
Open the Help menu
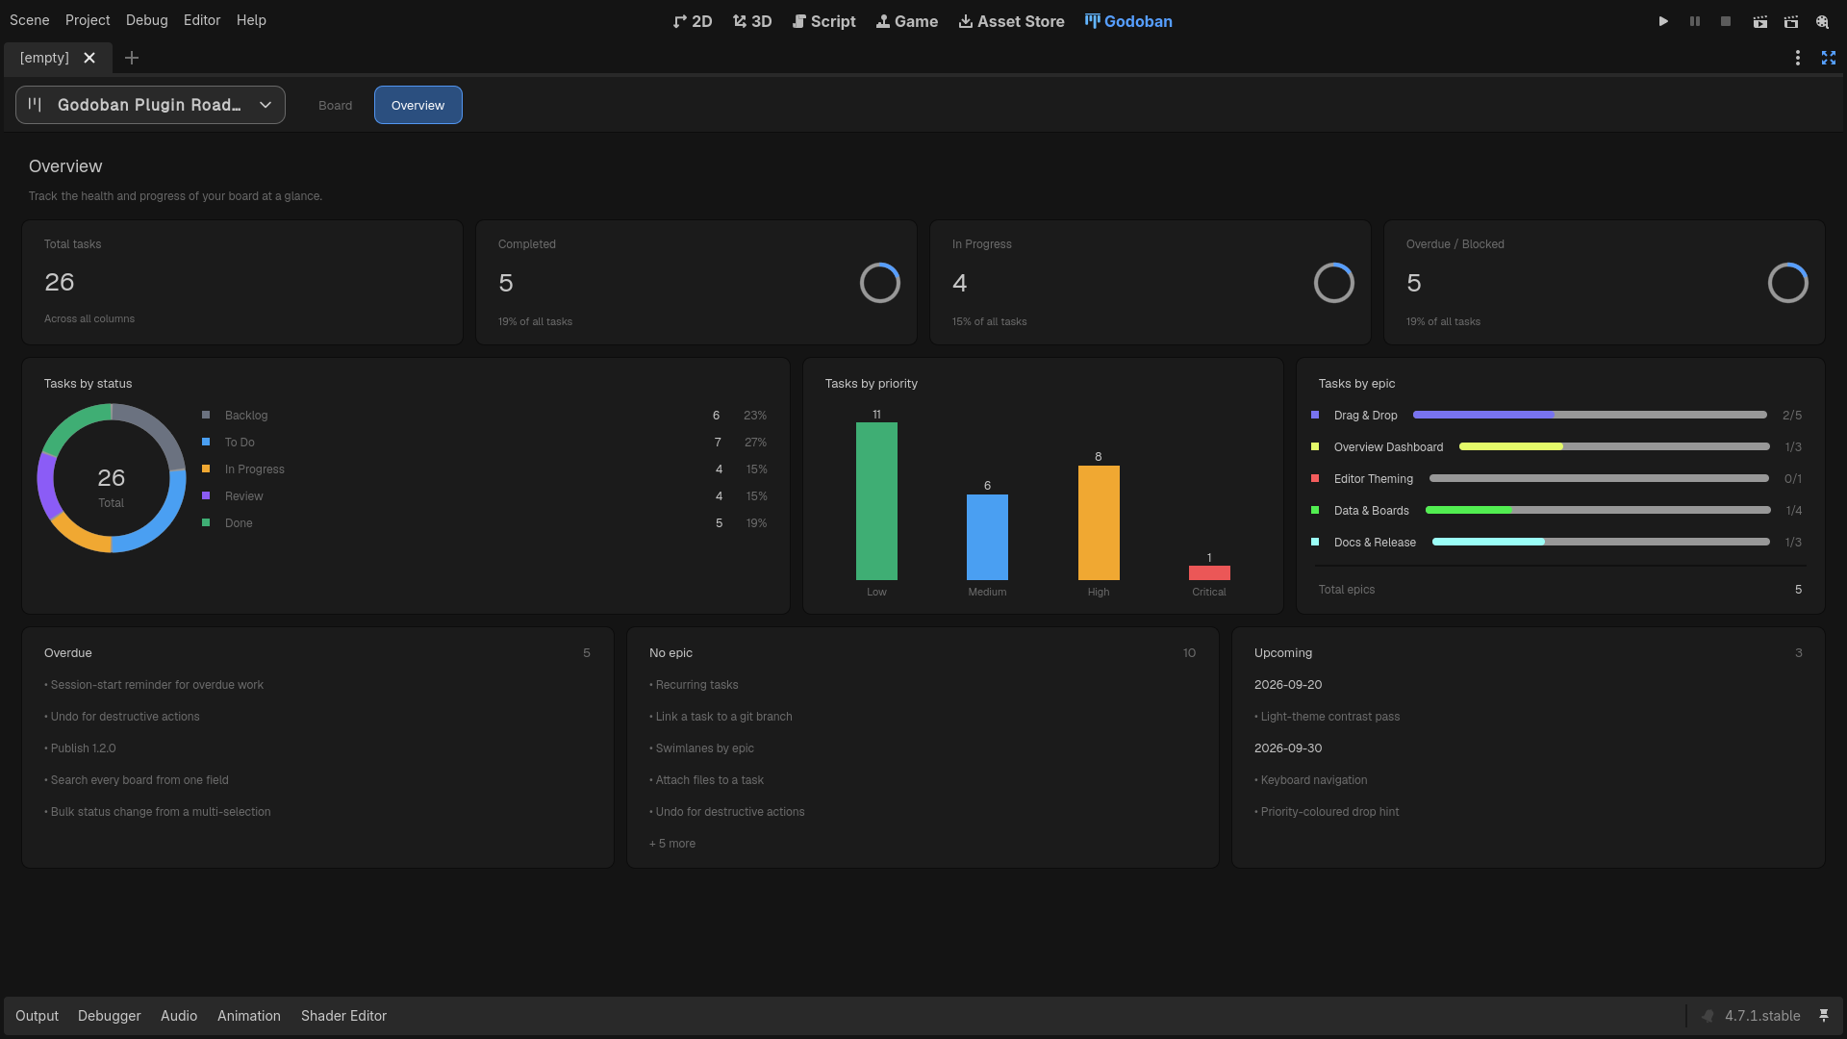coord(251,20)
